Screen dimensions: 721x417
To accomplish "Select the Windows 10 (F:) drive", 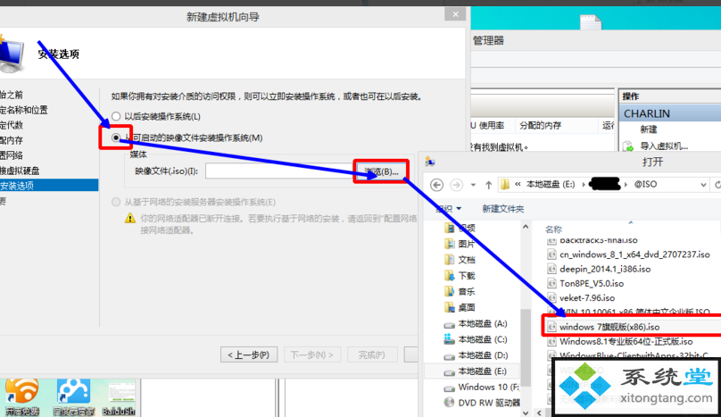I will pyautogui.click(x=482, y=388).
